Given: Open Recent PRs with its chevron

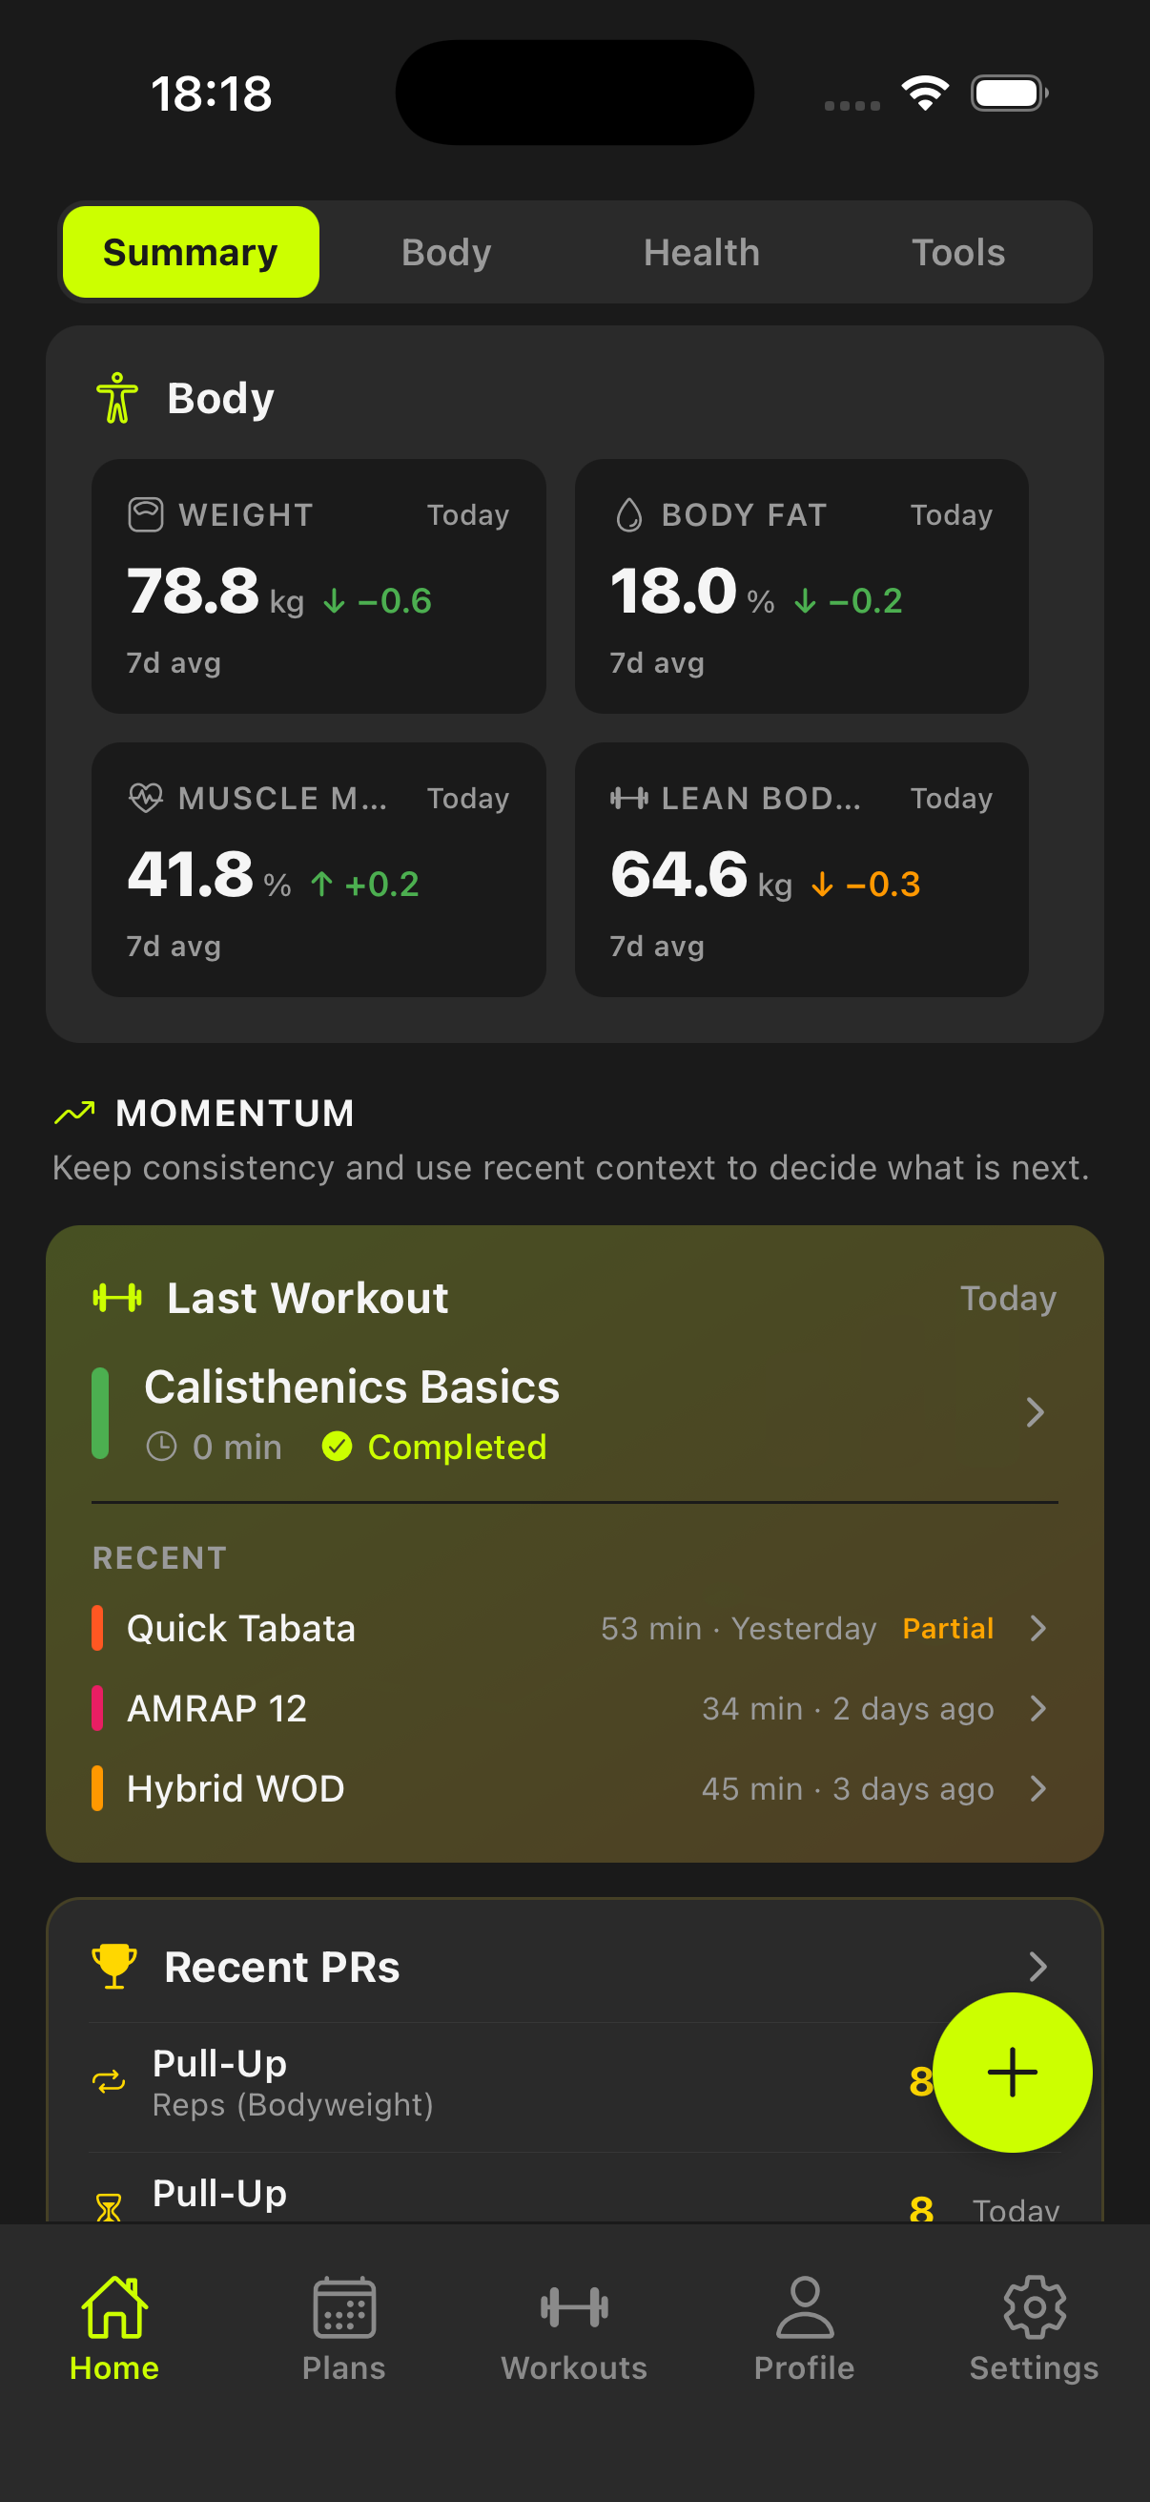Looking at the screenshot, I should 1037,1967.
